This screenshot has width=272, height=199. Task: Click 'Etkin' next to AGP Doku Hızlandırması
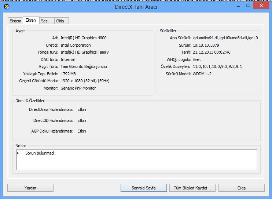pyautogui.click(x=82, y=131)
